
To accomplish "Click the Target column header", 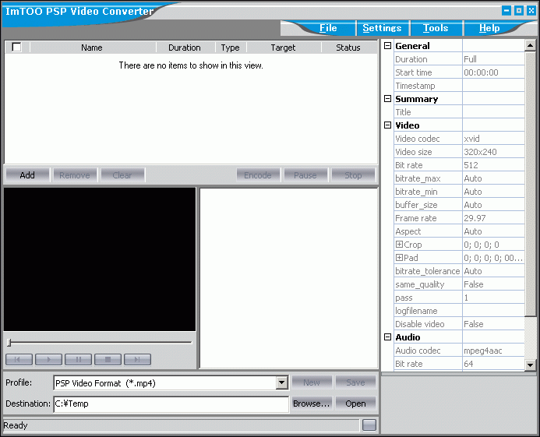I will point(283,48).
